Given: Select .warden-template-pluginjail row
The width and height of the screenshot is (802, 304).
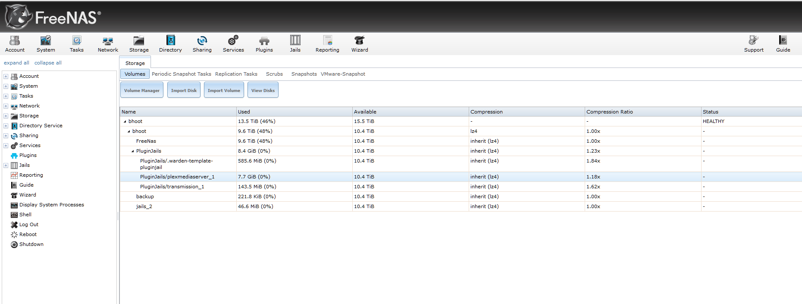Looking at the screenshot, I should pos(461,164).
